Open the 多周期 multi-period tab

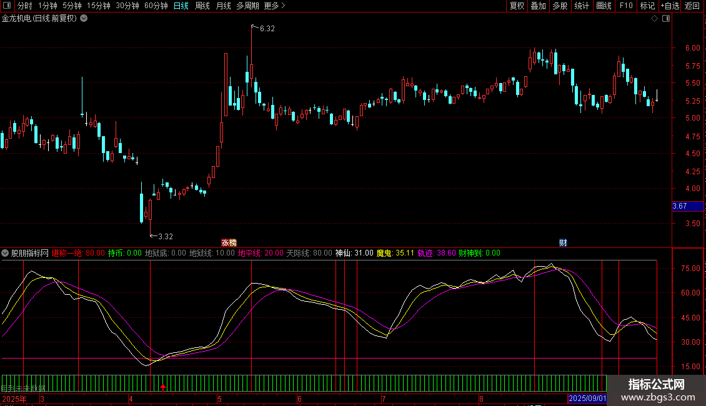coord(248,6)
